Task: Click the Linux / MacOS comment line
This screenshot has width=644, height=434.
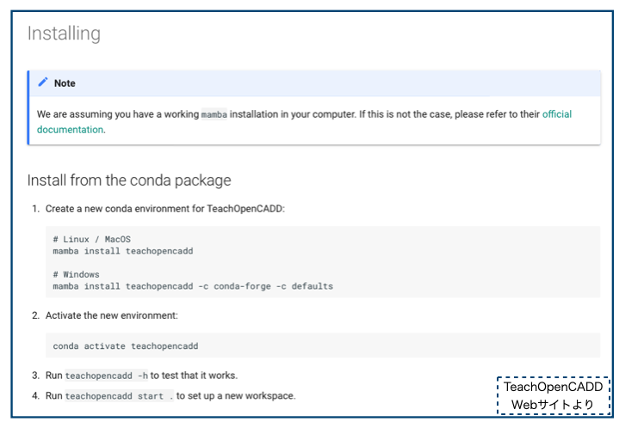Action: (x=91, y=239)
